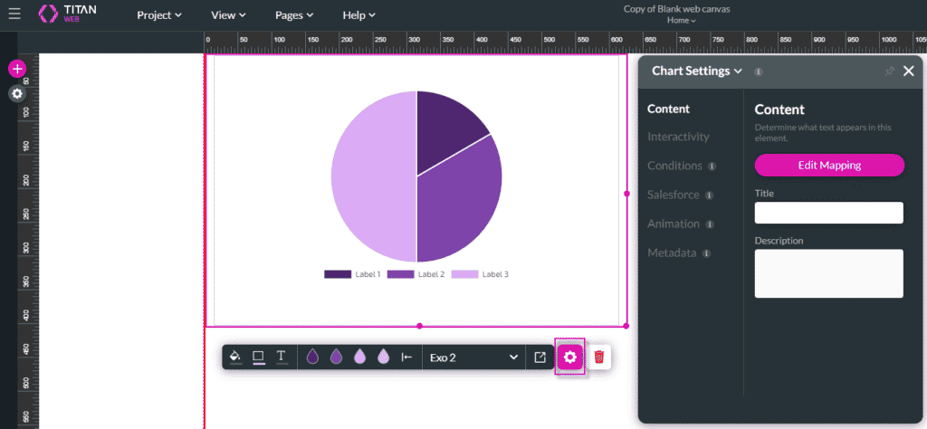Click the Label 1 legend entry

click(352, 274)
